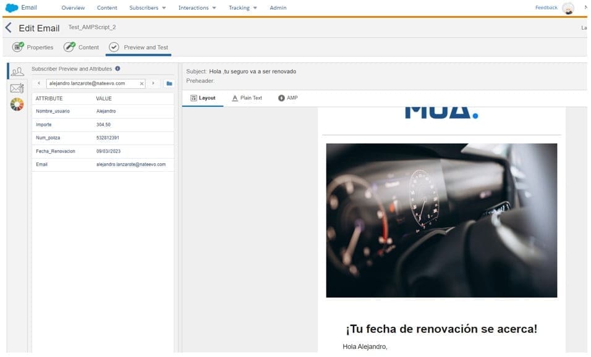The height and width of the screenshot is (357, 591).
Task: Open the user avatar profile menu
Action: 568,8
